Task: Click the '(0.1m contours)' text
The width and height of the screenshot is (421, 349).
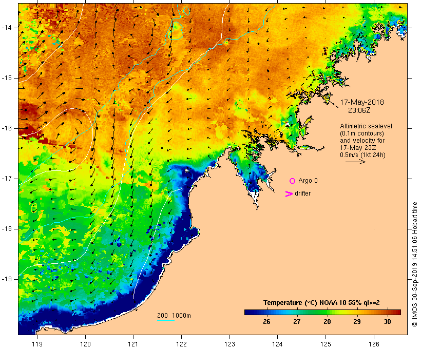Action: tap(362, 133)
